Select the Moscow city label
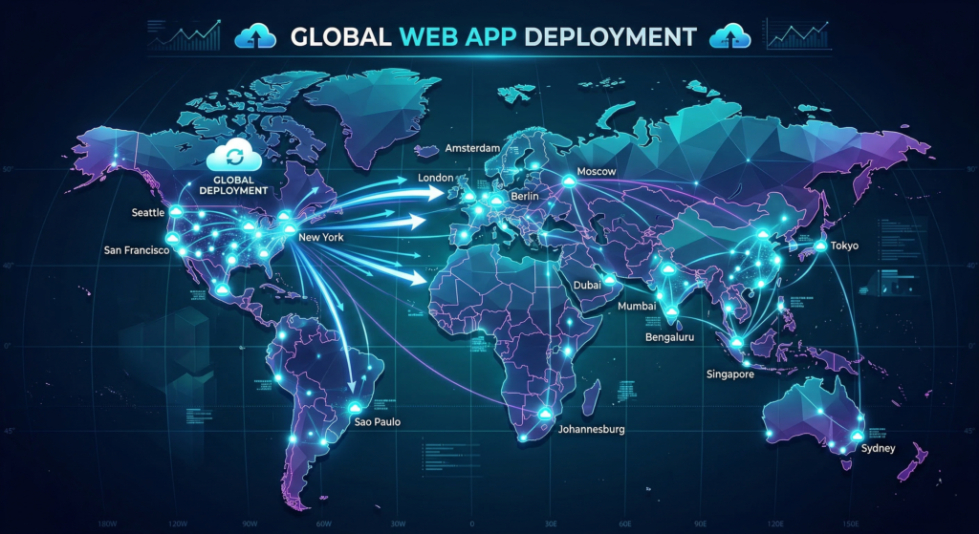The height and width of the screenshot is (534, 979). point(597,171)
